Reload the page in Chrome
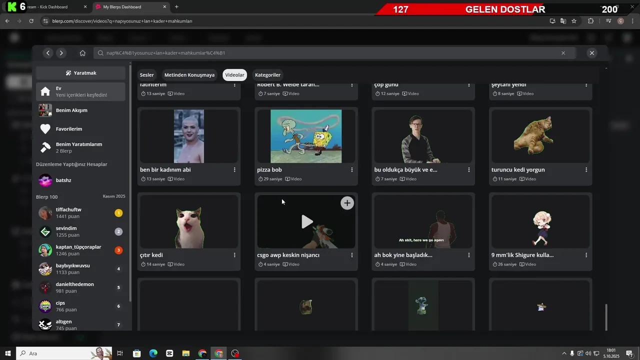This screenshot has height=360, width=640. 31,21
